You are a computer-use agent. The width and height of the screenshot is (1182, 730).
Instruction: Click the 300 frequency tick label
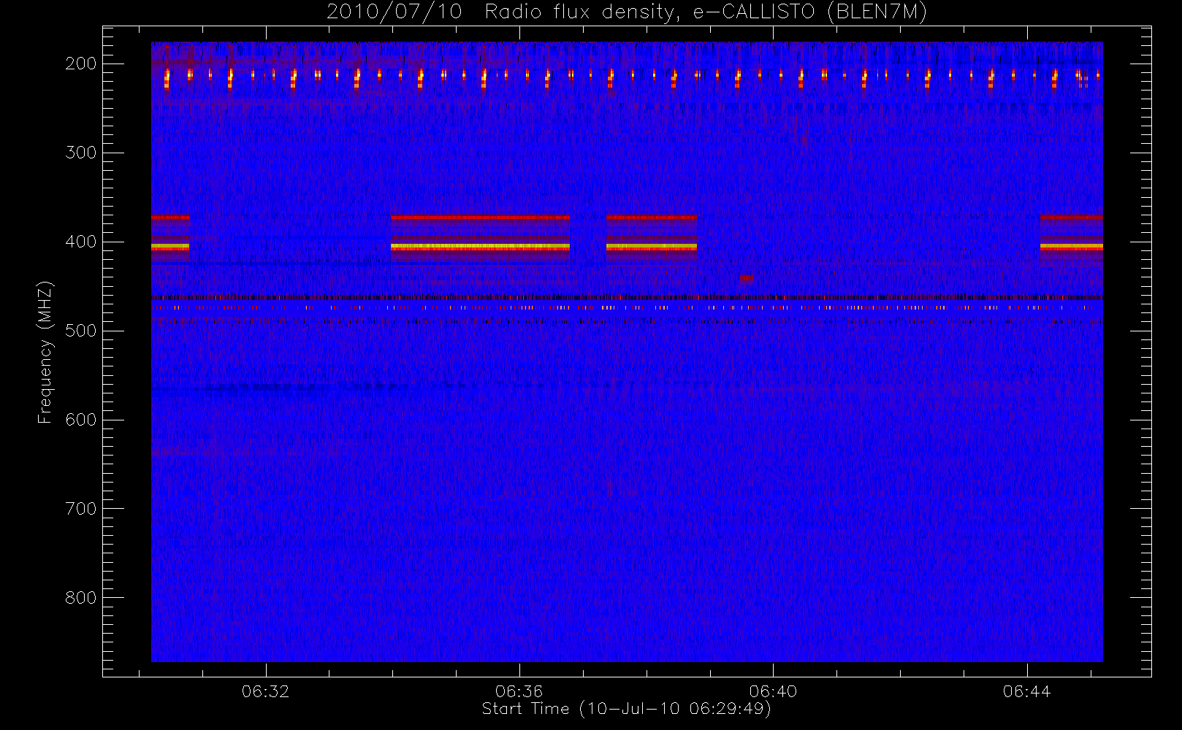(81, 153)
